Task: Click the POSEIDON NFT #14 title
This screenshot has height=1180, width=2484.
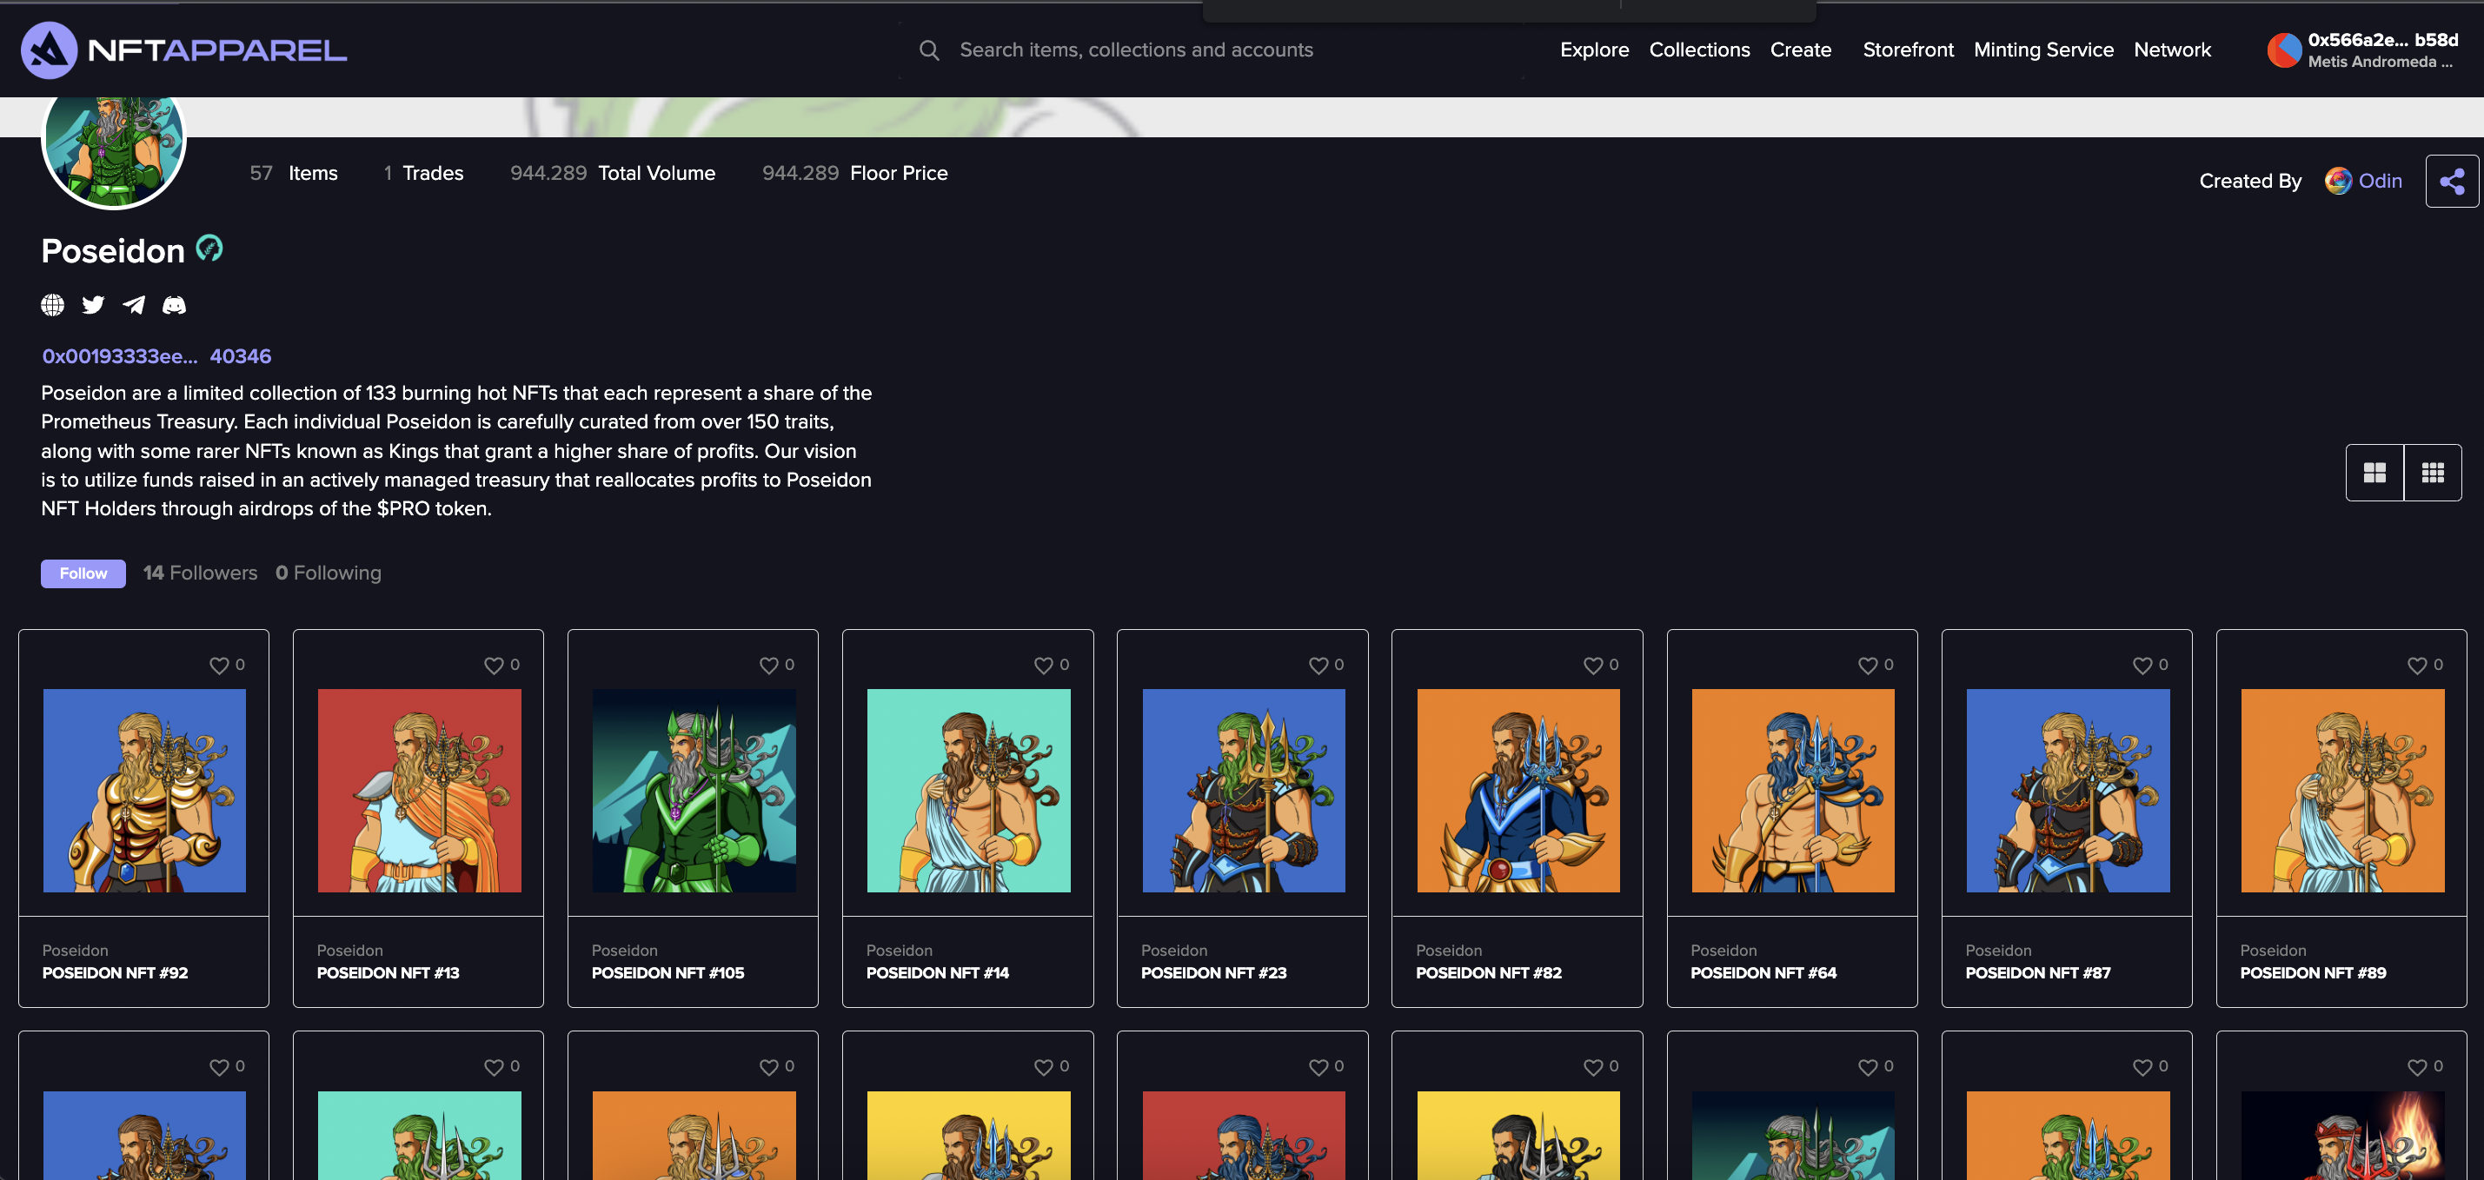Action: click(939, 972)
